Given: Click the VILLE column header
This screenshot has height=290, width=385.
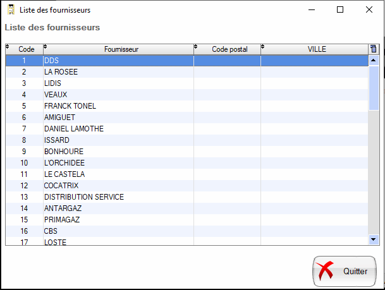Looking at the screenshot, I should 316,49.
